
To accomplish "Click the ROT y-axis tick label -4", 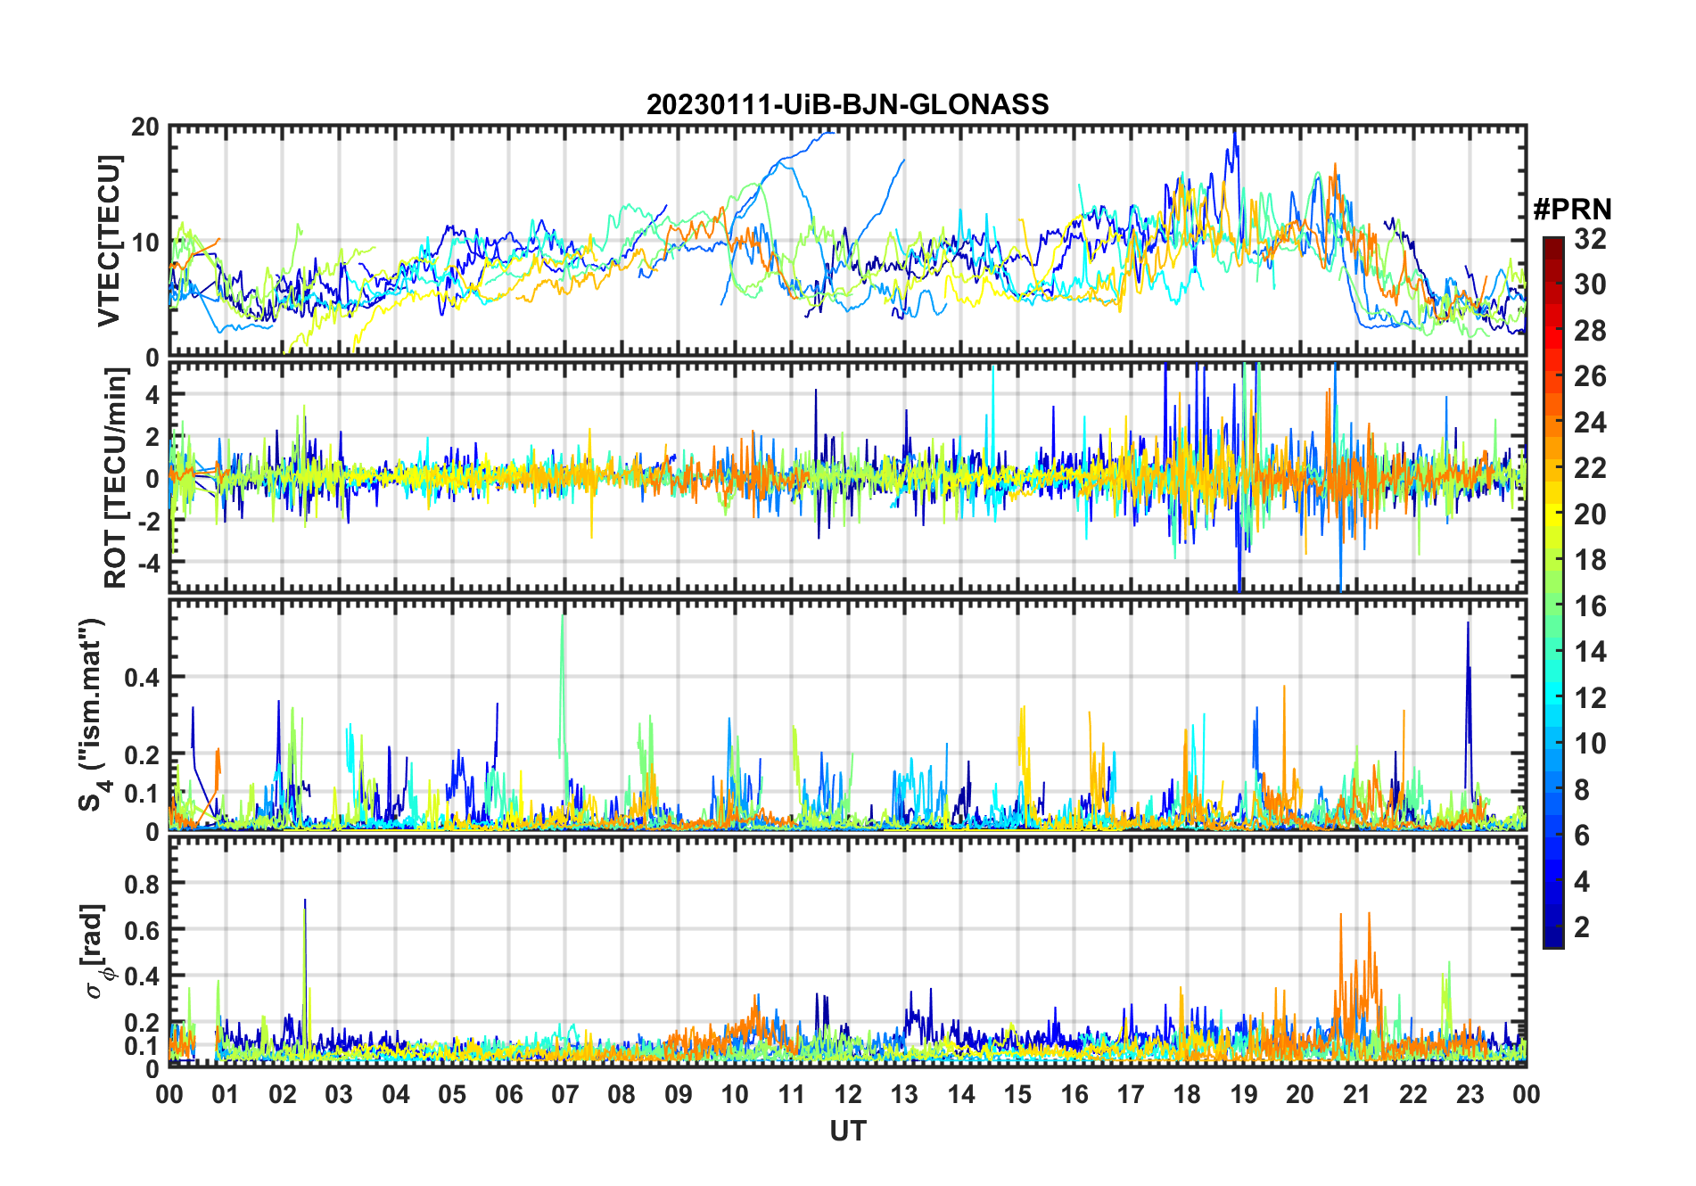I will click(148, 563).
